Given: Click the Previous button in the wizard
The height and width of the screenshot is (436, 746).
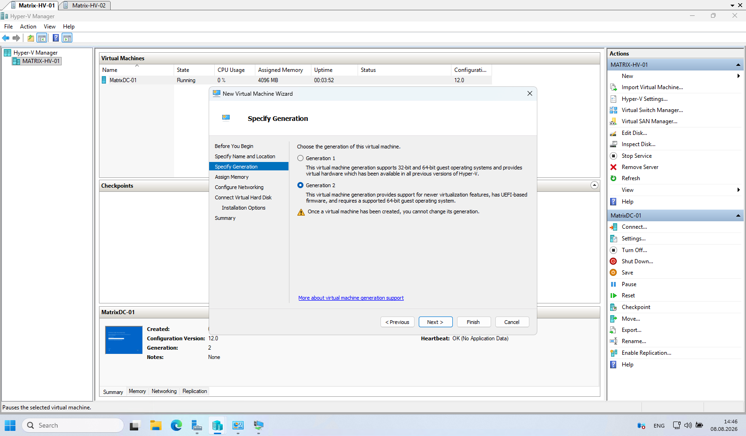Looking at the screenshot, I should click(x=397, y=322).
